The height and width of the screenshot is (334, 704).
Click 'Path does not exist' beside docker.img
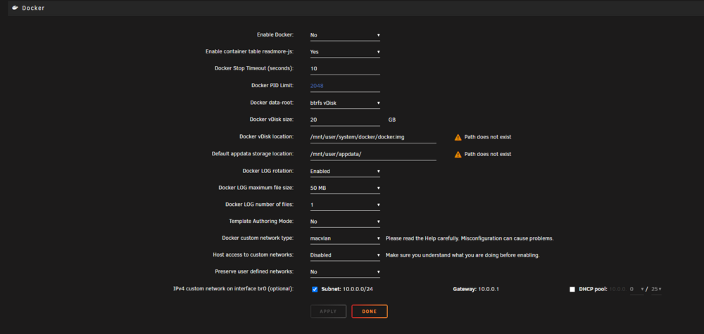coord(488,137)
